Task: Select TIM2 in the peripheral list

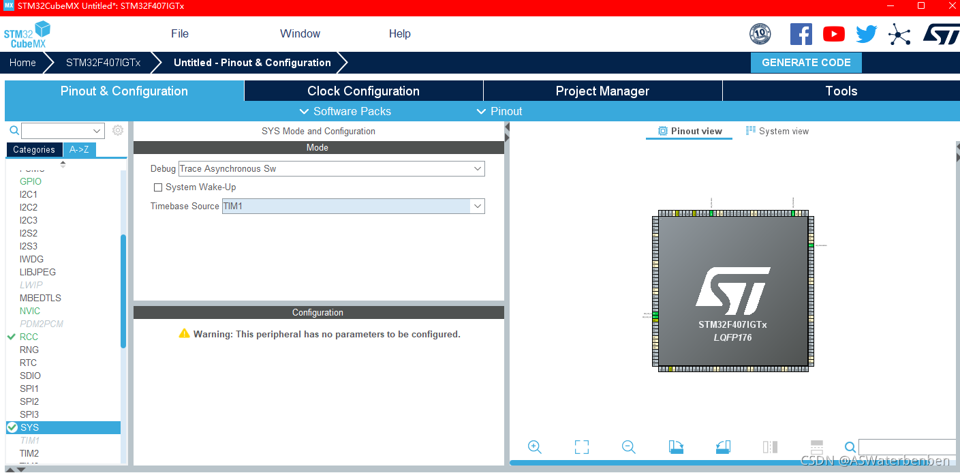Action: click(x=29, y=453)
